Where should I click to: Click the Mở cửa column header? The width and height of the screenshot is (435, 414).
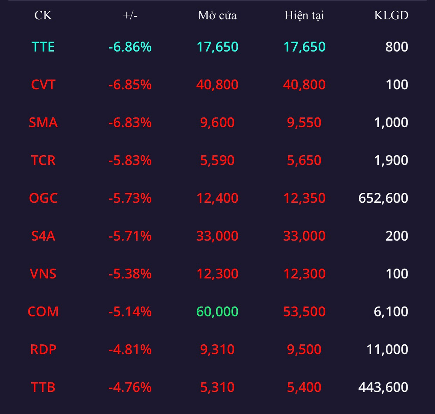217,15
